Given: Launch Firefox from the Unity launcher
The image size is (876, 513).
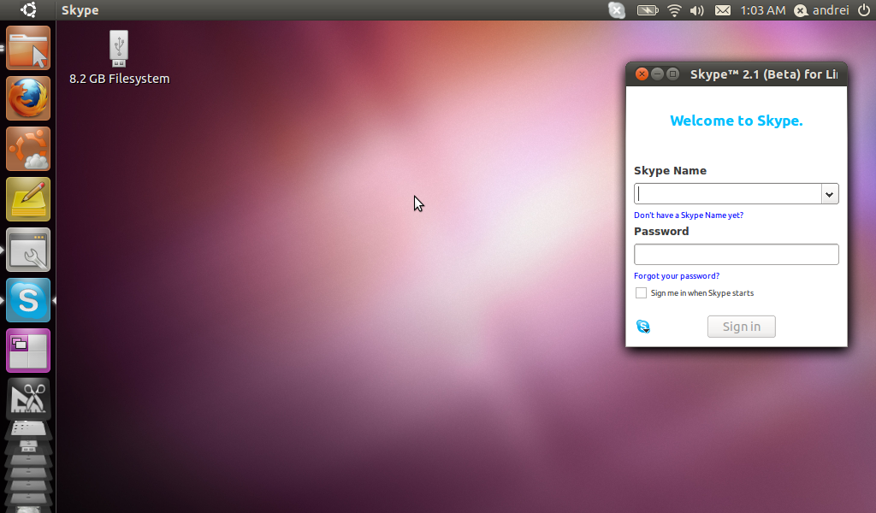Looking at the screenshot, I should (28, 98).
